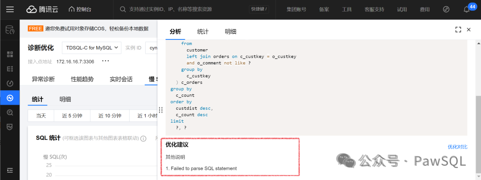This screenshot has width=481, height=180.
Task: Select the drawer 分析 tab
Action: click(175, 31)
